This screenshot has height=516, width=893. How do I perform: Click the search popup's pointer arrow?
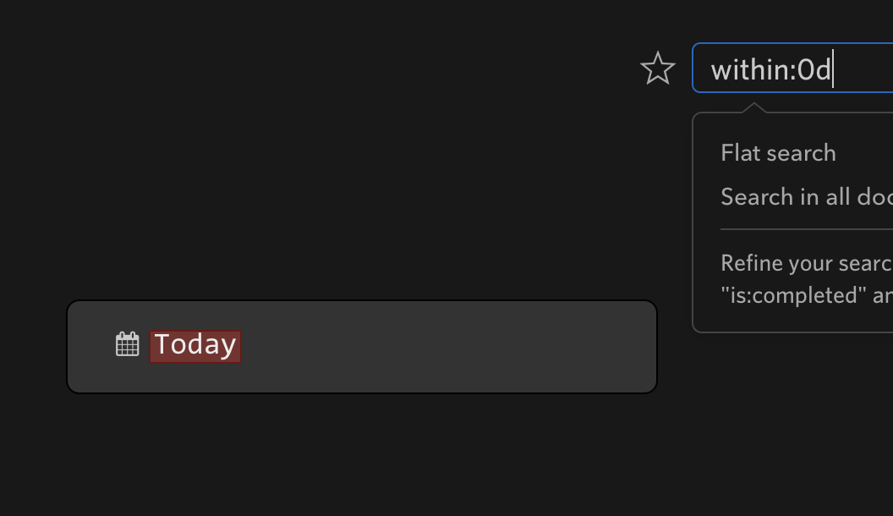tap(754, 107)
